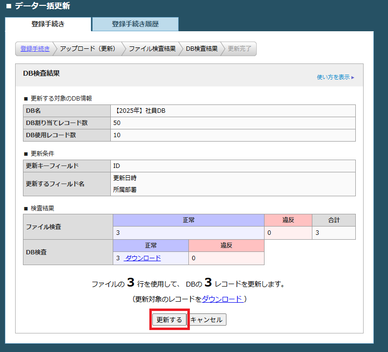Click the ファイル検査 row header
This screenshot has height=352, width=388.
(x=68, y=227)
